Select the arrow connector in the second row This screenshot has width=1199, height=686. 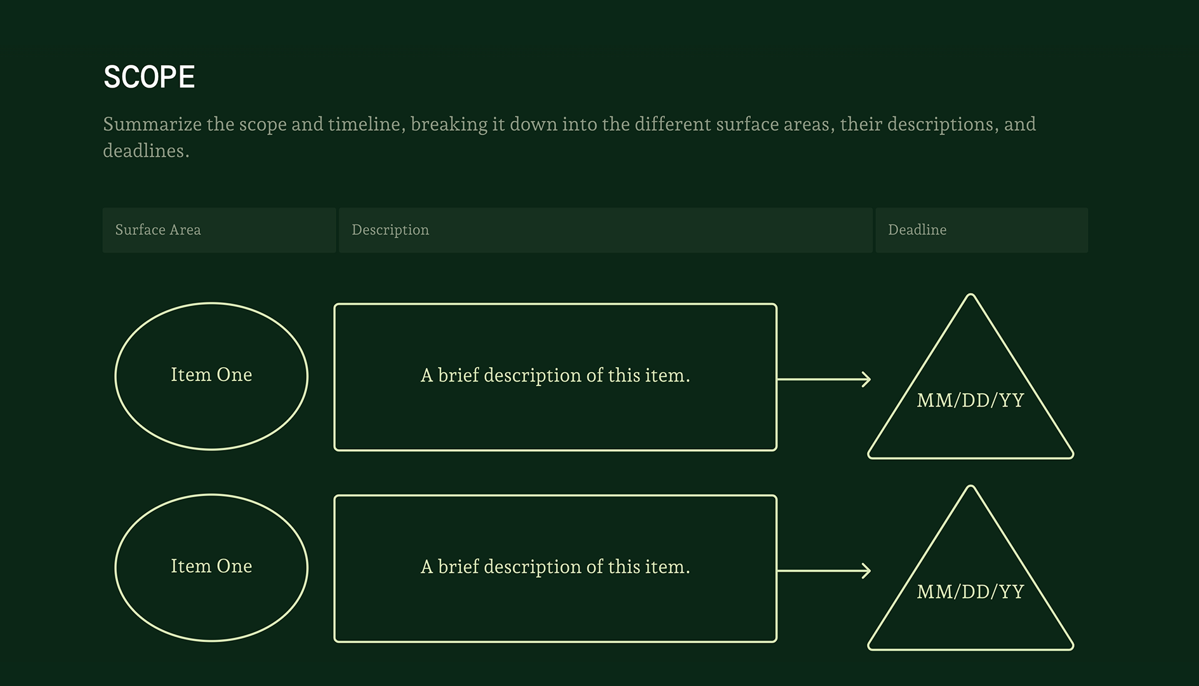tap(824, 571)
